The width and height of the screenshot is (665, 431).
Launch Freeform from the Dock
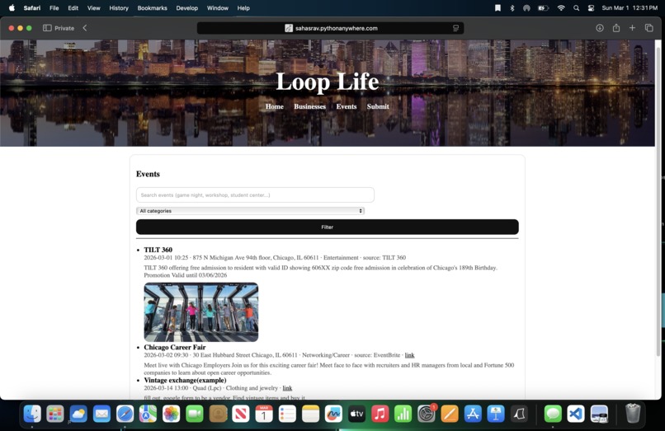coord(333,414)
